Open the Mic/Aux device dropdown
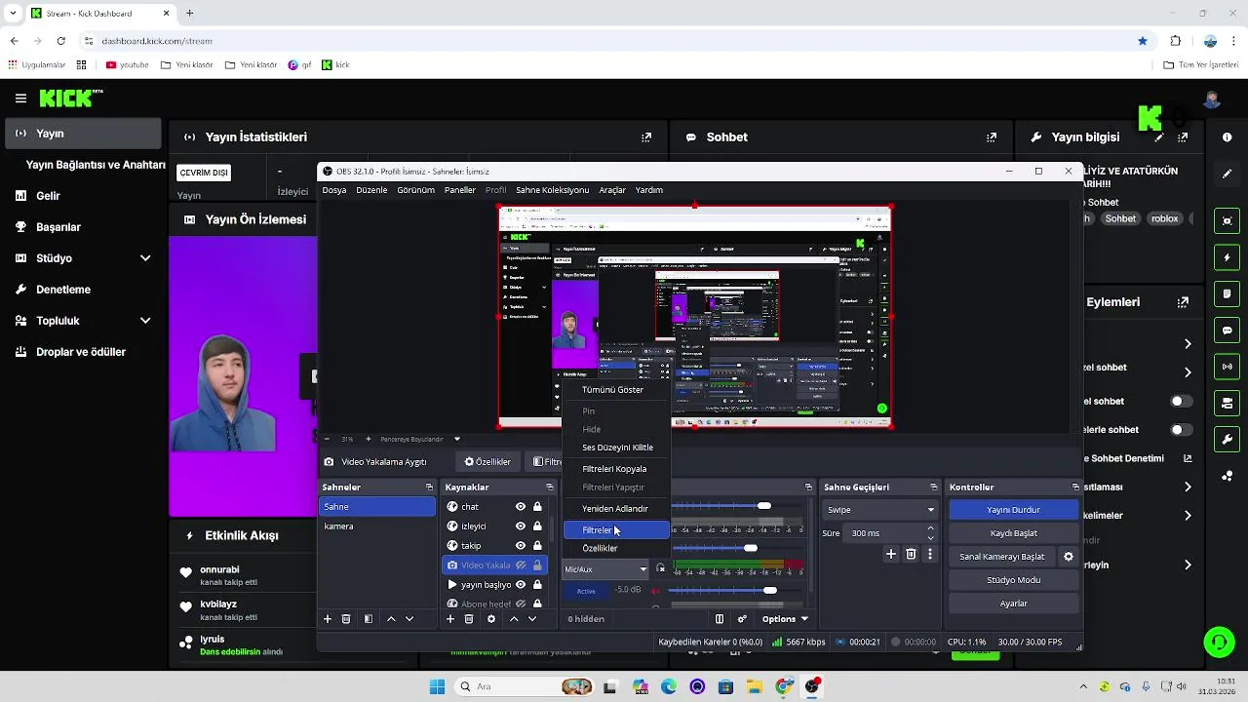Viewport: 1248px width, 702px height. (605, 569)
